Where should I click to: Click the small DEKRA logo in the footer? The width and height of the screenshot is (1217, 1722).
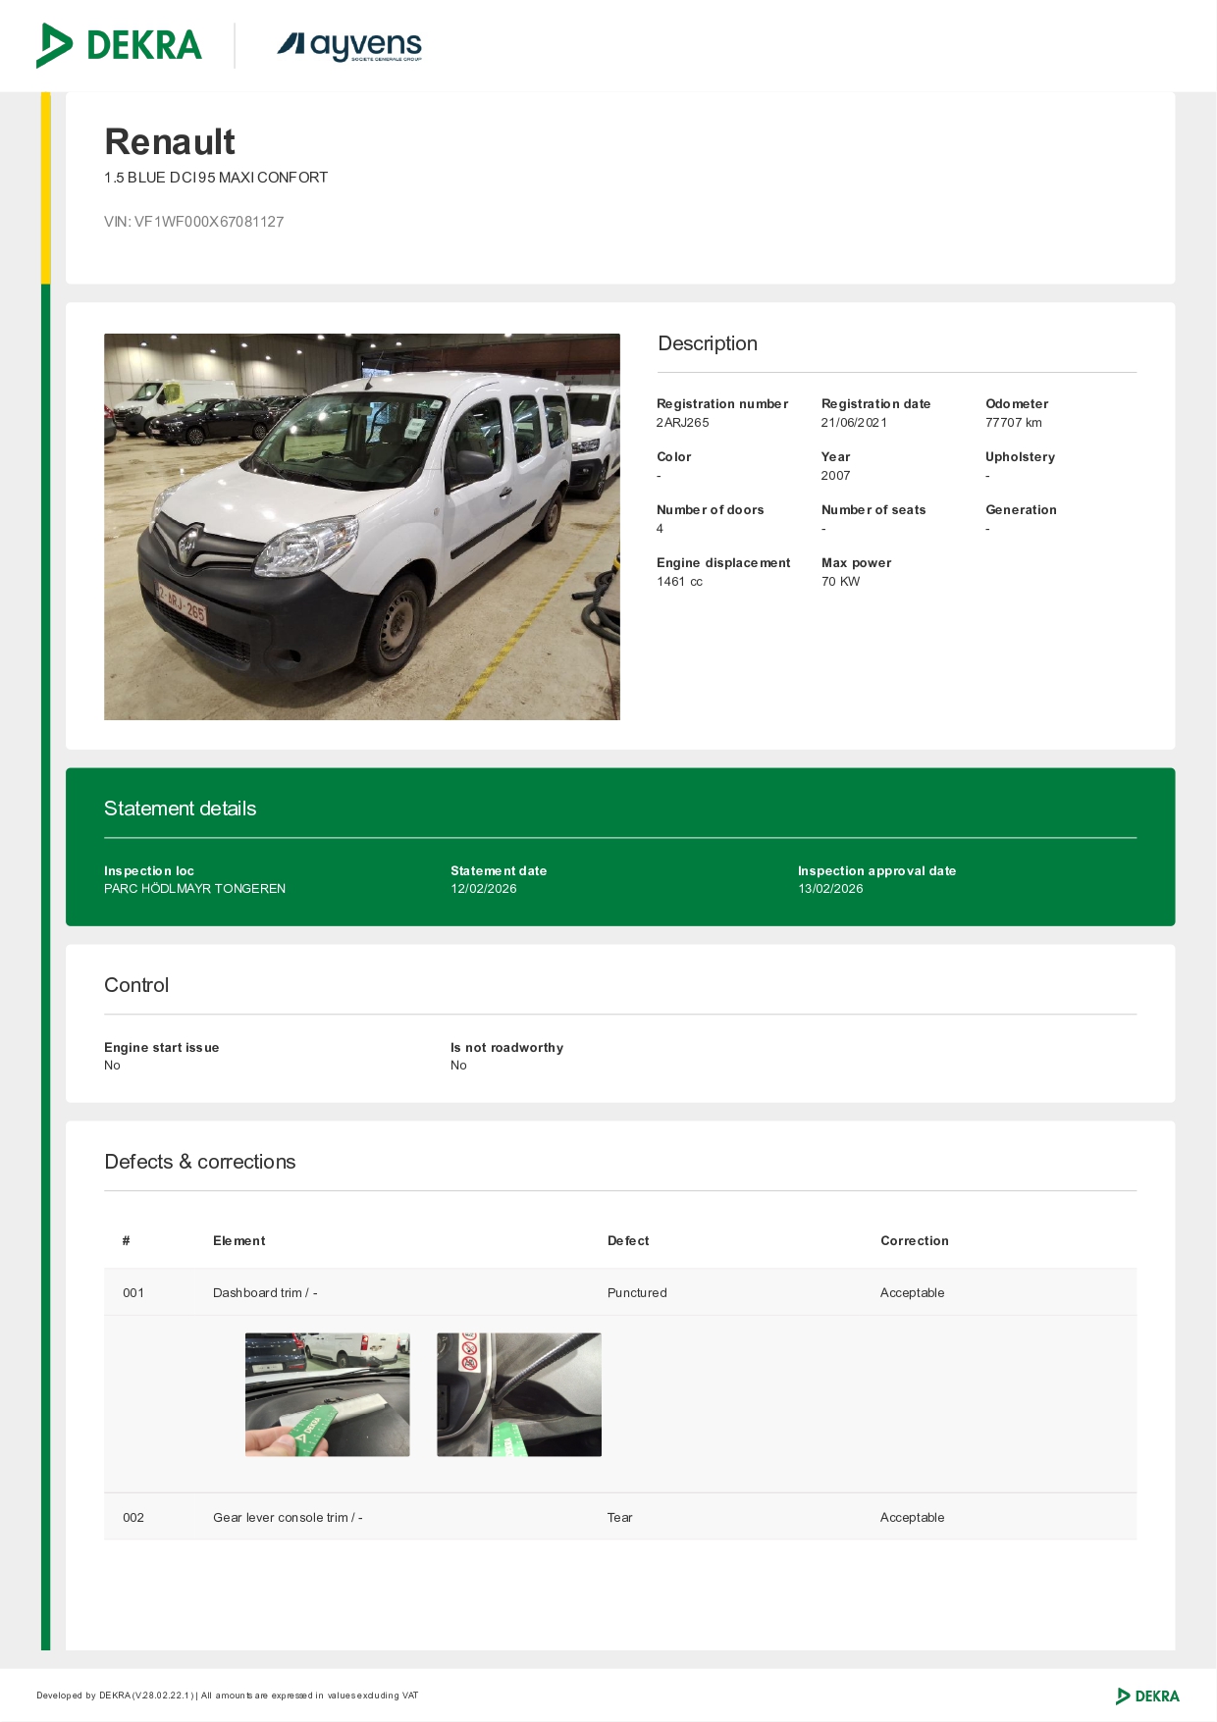tap(1147, 1696)
